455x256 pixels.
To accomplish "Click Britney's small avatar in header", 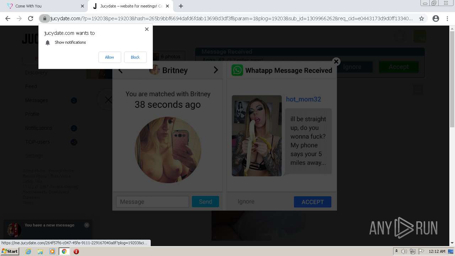I will coord(154,70).
